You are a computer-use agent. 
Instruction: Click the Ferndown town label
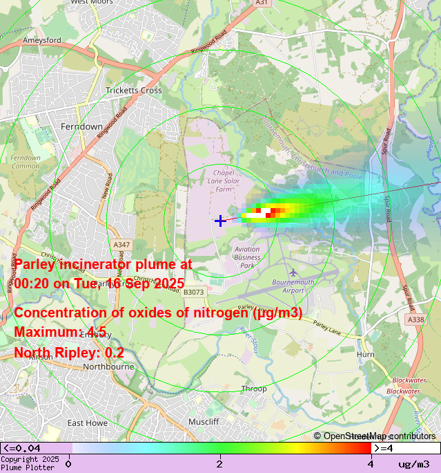81,127
